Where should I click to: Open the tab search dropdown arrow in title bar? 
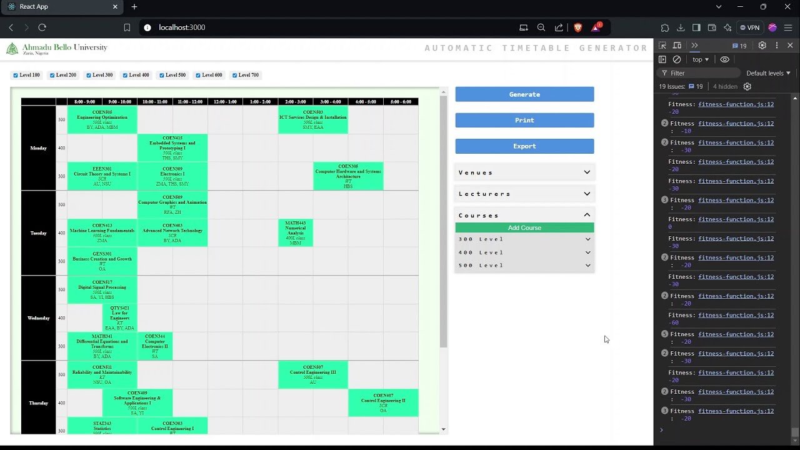click(719, 7)
